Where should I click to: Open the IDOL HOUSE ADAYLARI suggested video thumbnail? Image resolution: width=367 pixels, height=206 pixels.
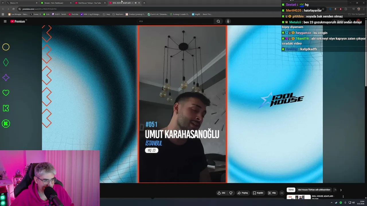298,197
